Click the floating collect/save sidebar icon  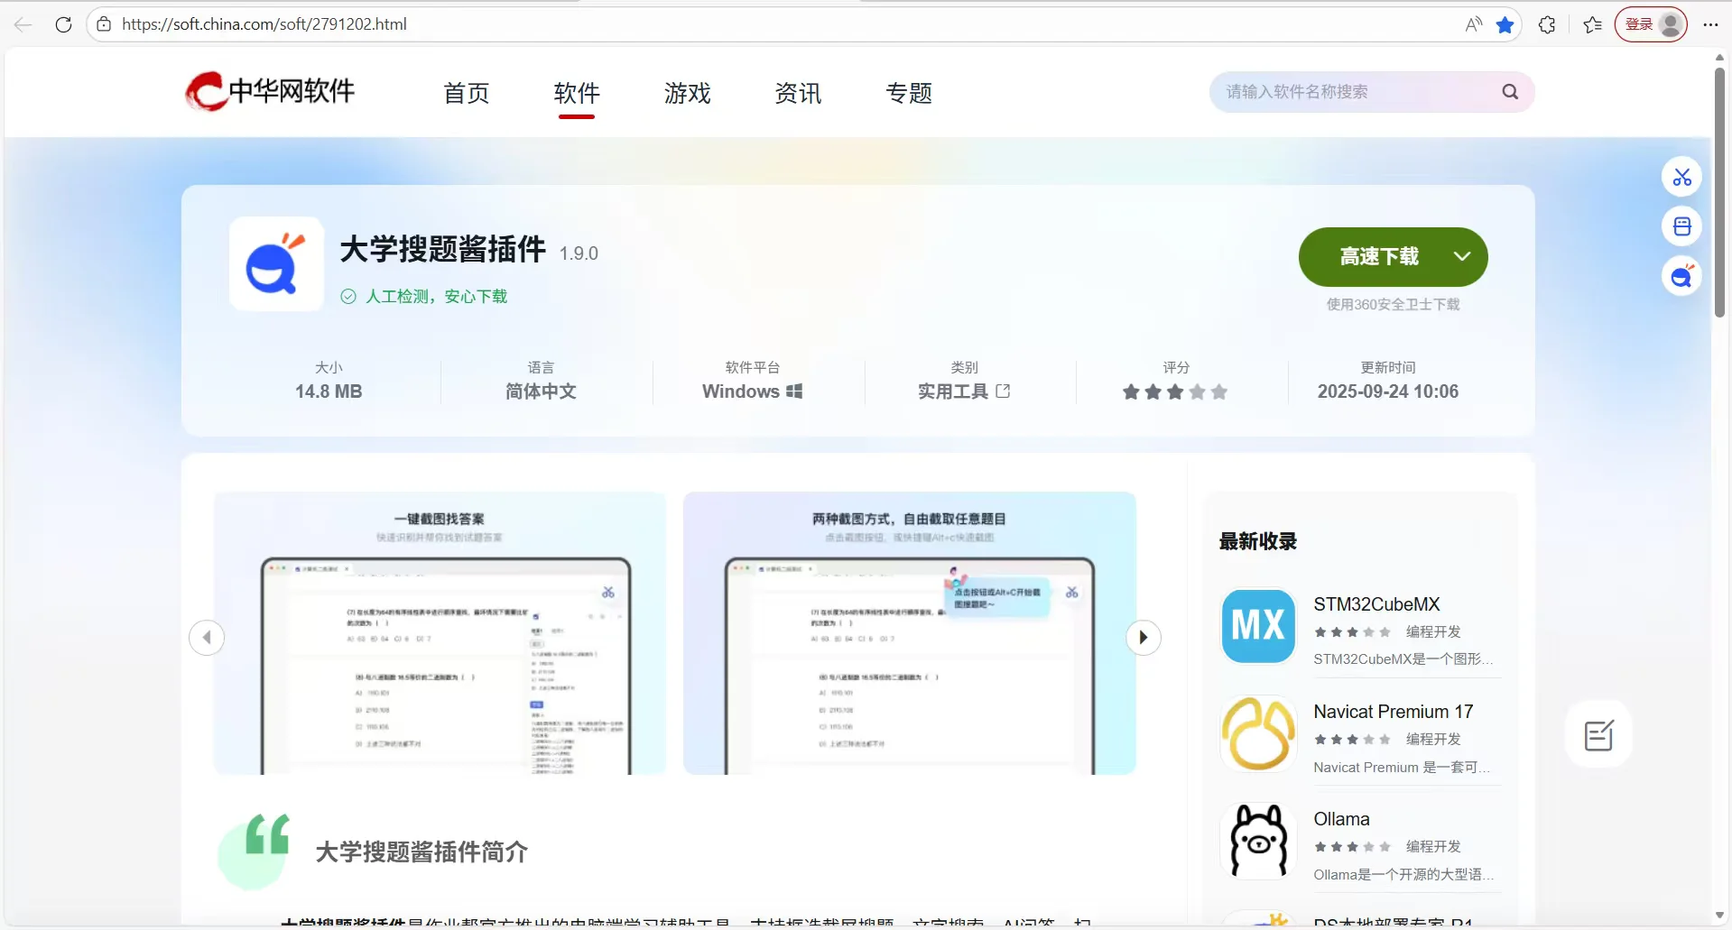1681,226
